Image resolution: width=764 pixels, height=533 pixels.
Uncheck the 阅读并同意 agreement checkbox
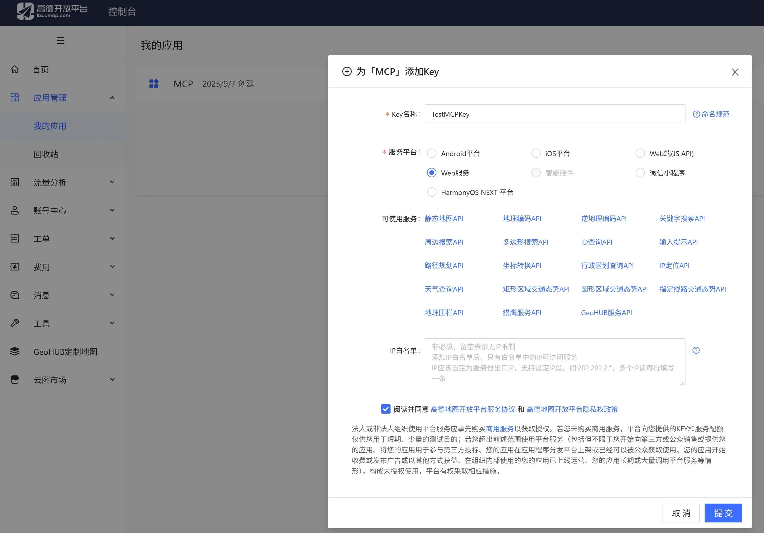pyautogui.click(x=386, y=409)
